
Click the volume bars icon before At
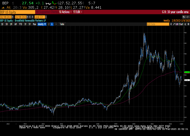[3, 8]
